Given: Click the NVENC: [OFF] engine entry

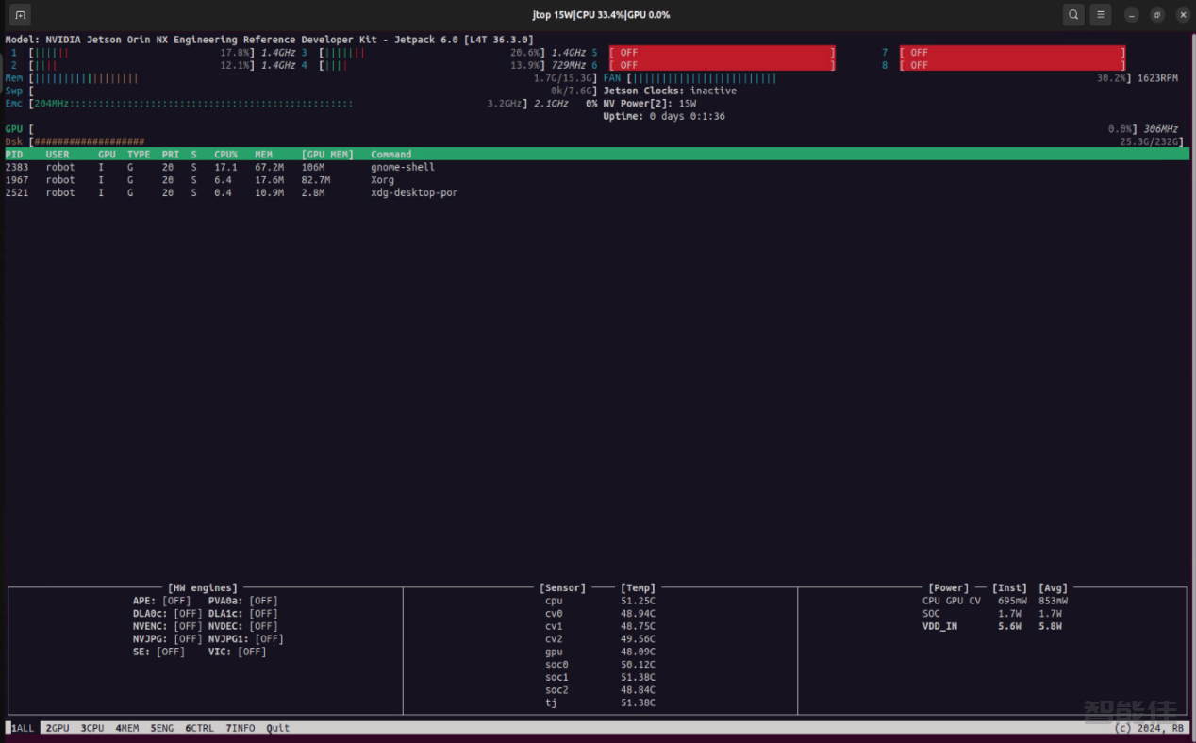Looking at the screenshot, I should (x=167, y=626).
